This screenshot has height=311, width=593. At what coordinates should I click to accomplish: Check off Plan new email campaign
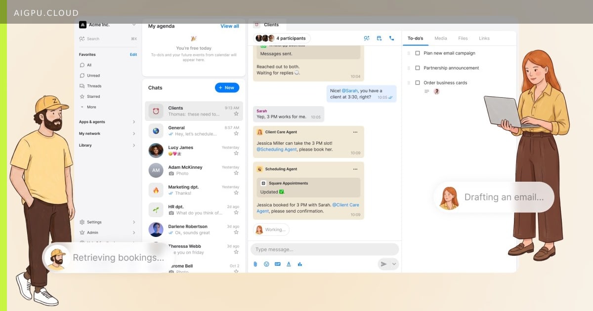(x=418, y=53)
